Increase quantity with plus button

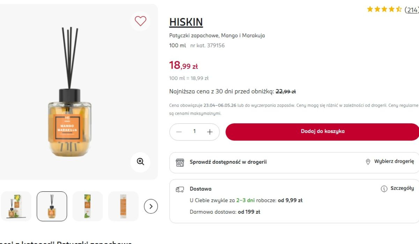209,132
